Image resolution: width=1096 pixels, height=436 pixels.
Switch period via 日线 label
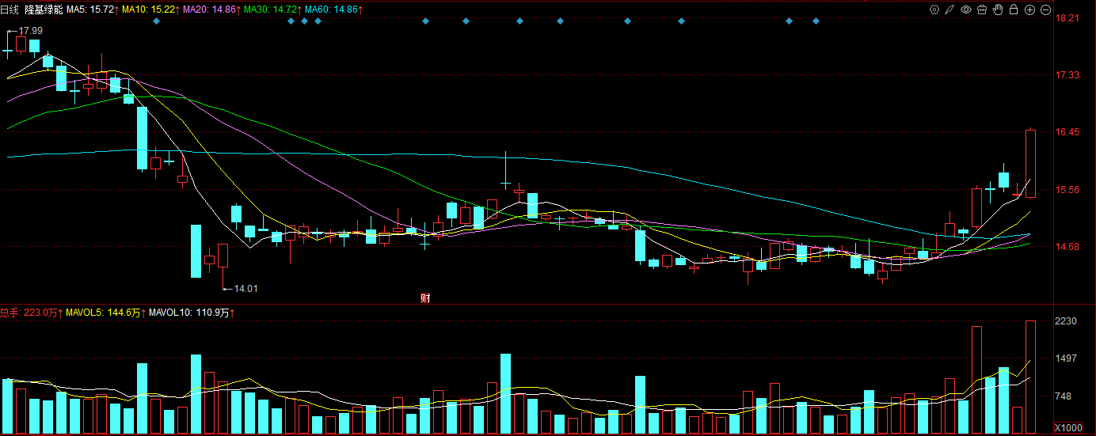click(x=10, y=9)
